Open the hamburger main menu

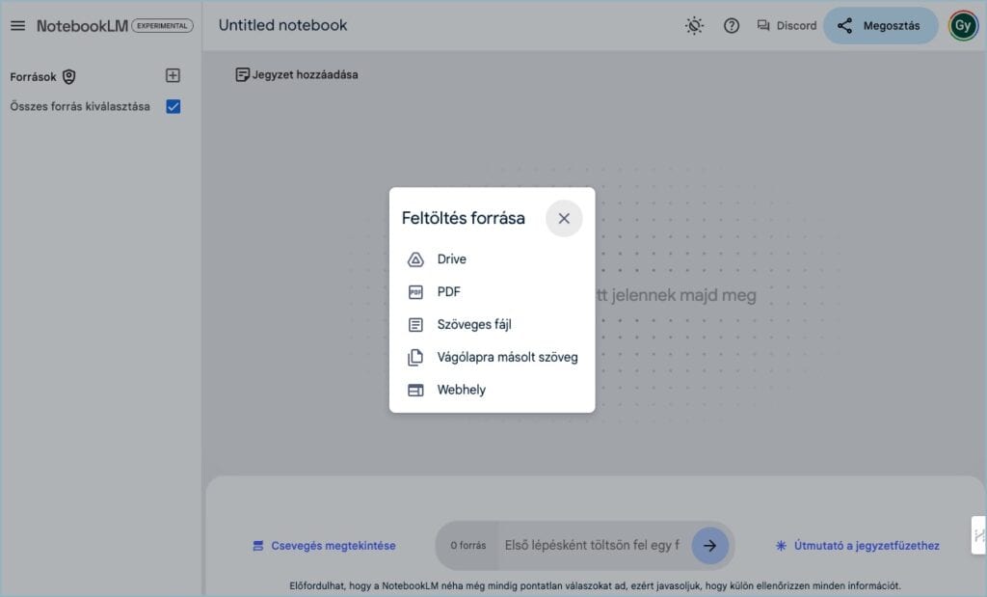coord(17,26)
